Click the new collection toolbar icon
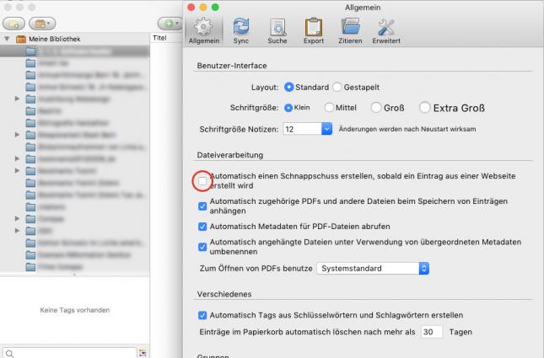Viewport: 544px width, 358px height. [19, 21]
